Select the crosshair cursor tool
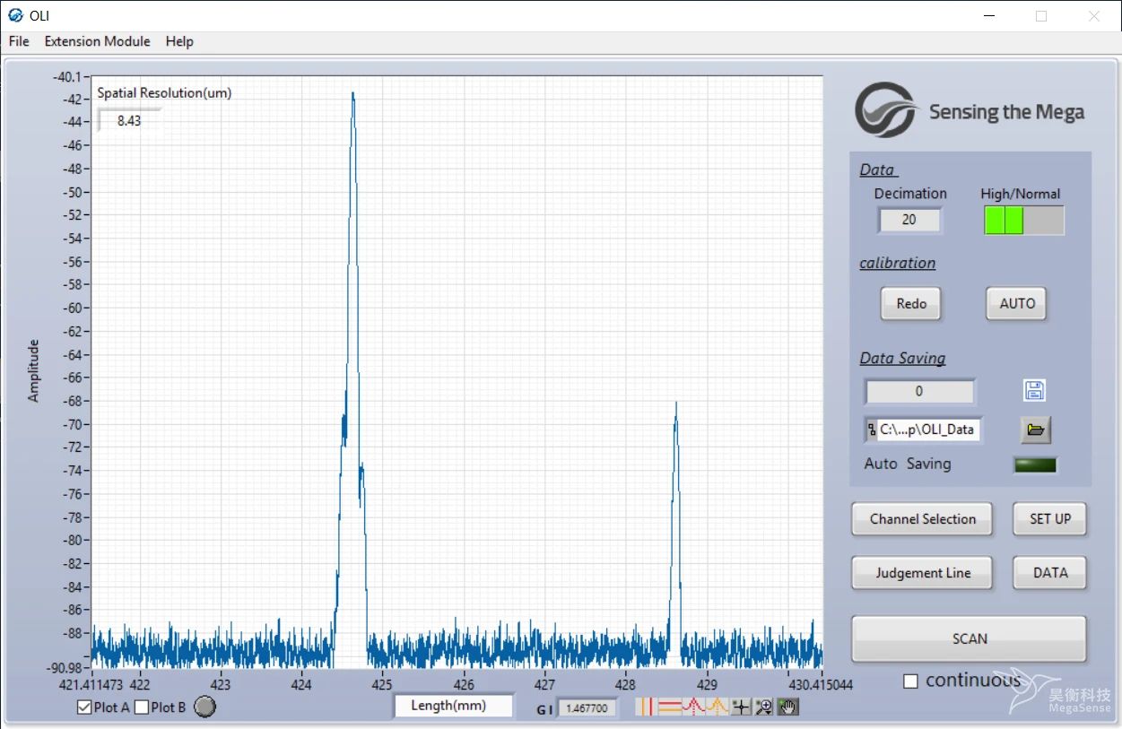 pos(741,707)
